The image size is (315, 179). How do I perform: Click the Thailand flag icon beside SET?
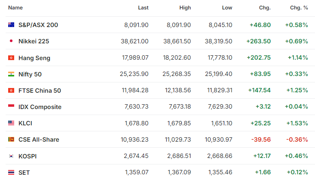click(x=11, y=173)
